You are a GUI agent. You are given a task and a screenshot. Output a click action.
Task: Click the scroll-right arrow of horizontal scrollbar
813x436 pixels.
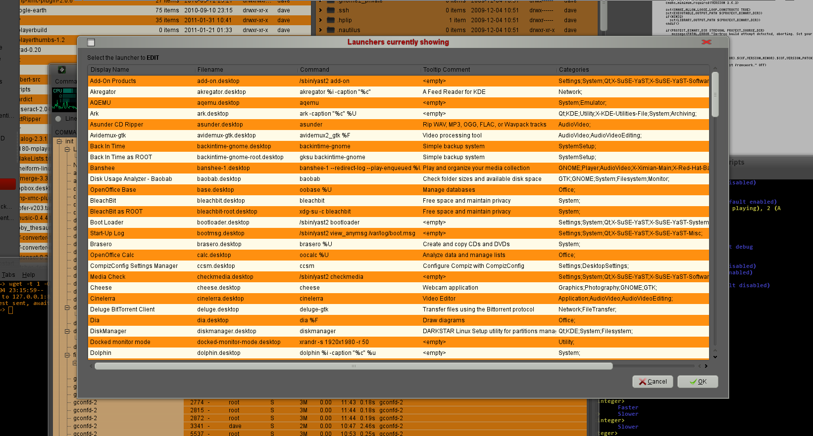pos(706,366)
